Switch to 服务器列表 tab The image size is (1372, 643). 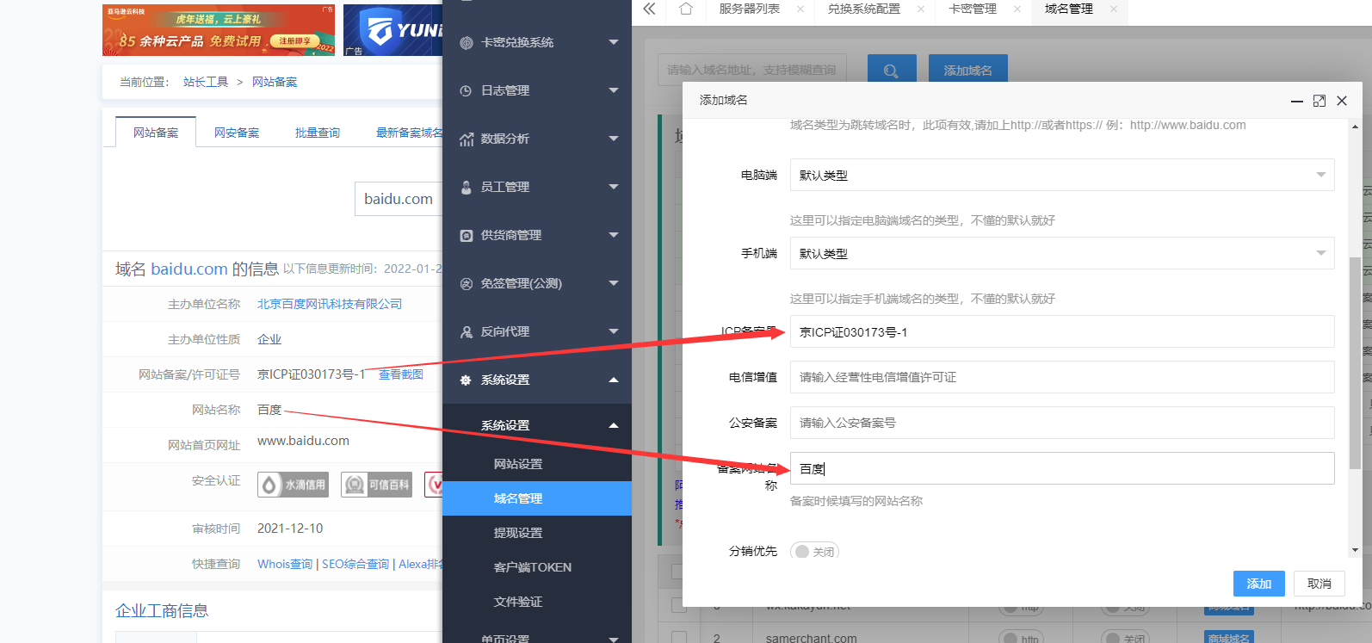pos(750,9)
